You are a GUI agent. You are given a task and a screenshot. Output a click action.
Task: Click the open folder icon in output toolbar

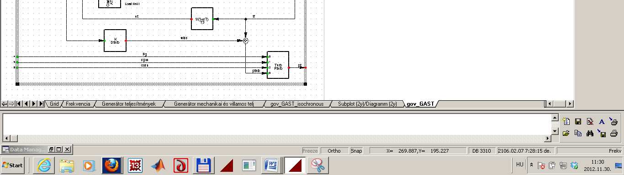[x=566, y=133]
